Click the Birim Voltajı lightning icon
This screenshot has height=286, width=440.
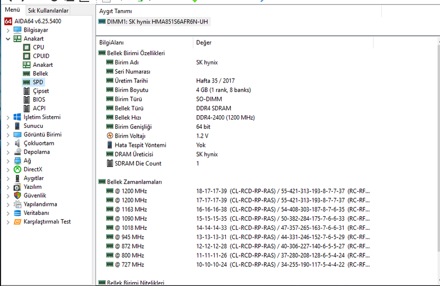110,136
